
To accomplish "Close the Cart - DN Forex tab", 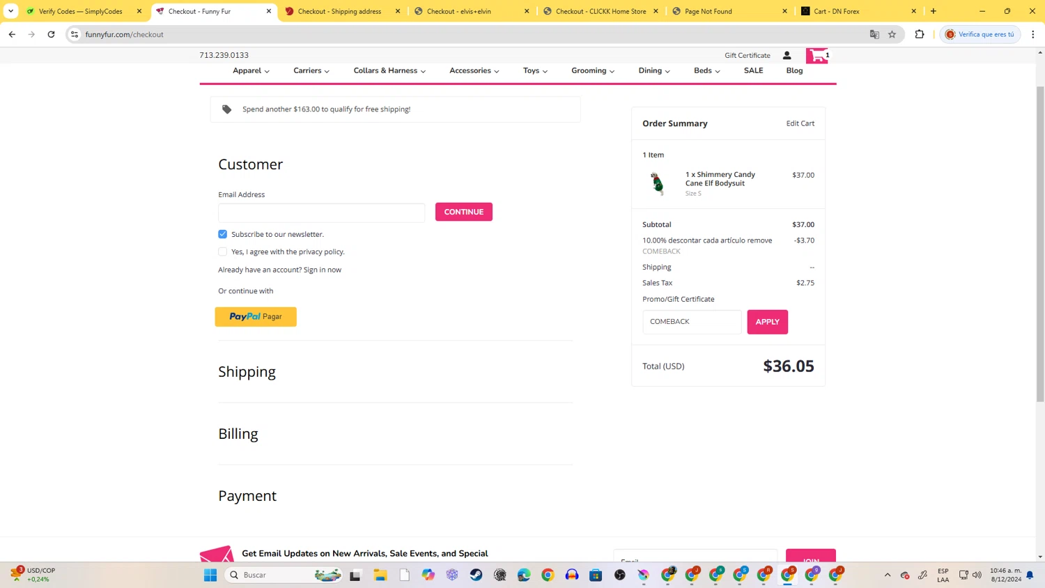I will [914, 11].
